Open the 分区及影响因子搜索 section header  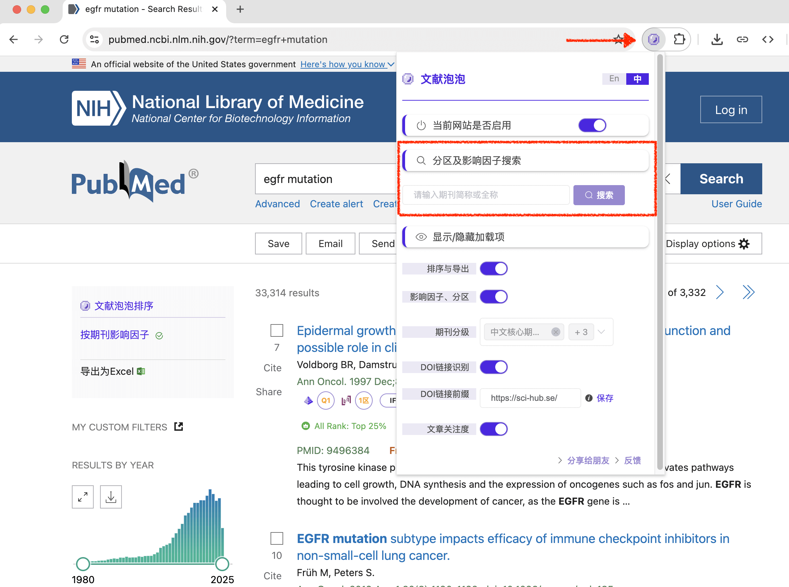tap(526, 160)
